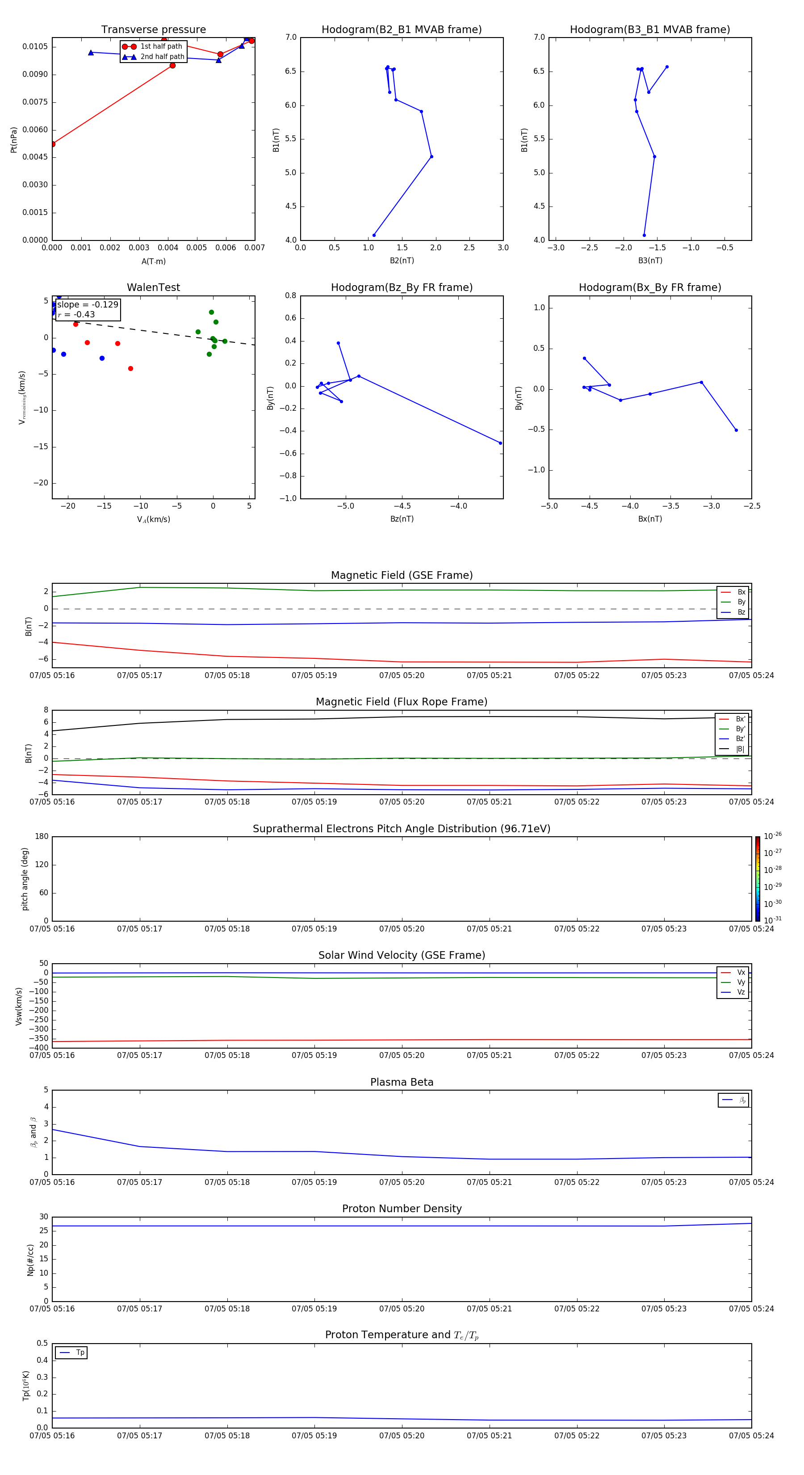Viewport: 804px width, 1475px height.
Task: Click the "slope = -0.129" annotation
Action: 88,305
